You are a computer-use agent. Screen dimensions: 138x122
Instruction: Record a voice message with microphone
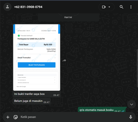131,117
